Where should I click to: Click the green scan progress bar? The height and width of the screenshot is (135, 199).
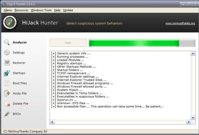click(142, 43)
